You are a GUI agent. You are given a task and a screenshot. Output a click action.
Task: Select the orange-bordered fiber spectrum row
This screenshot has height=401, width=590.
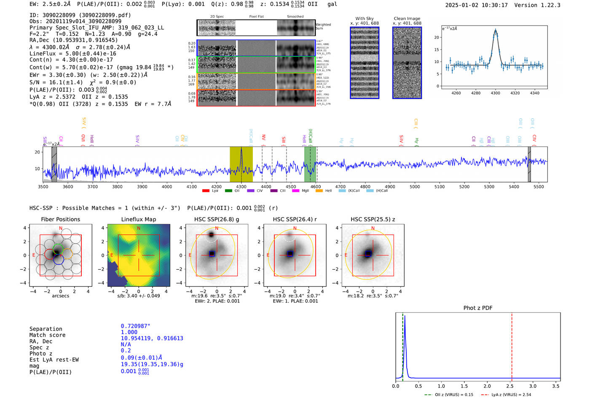[x=256, y=81]
